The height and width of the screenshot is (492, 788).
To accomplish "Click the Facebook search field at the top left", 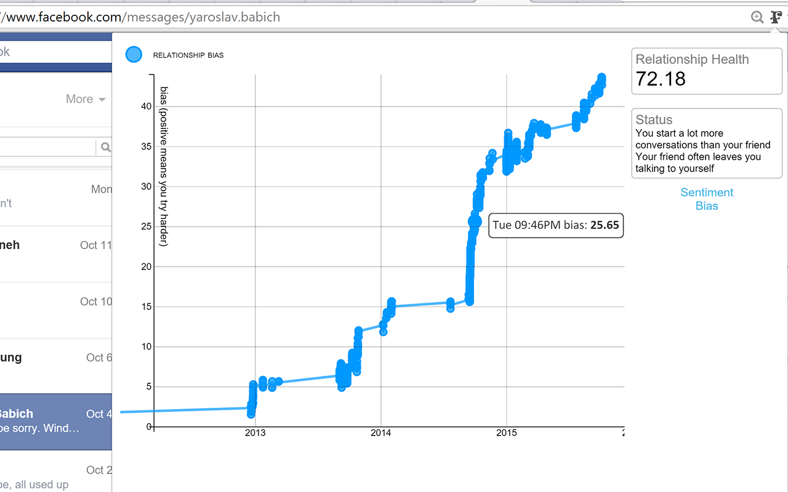I will click(x=55, y=52).
